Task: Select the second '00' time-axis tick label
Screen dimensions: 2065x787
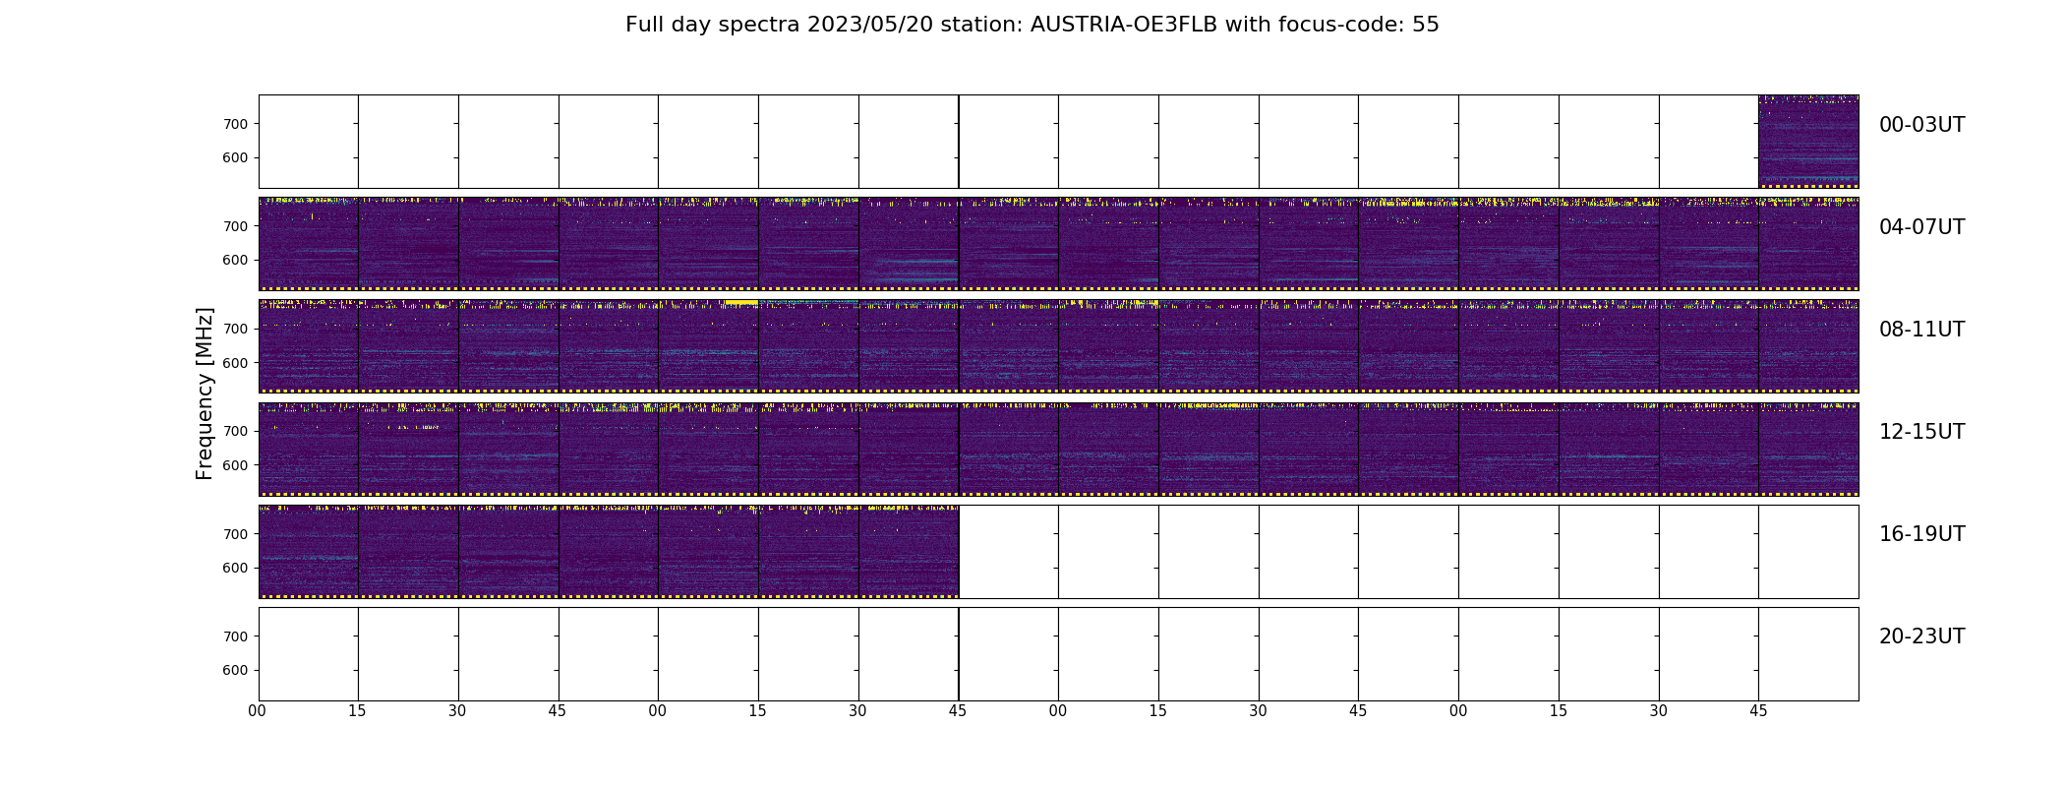Action: pos(658,711)
